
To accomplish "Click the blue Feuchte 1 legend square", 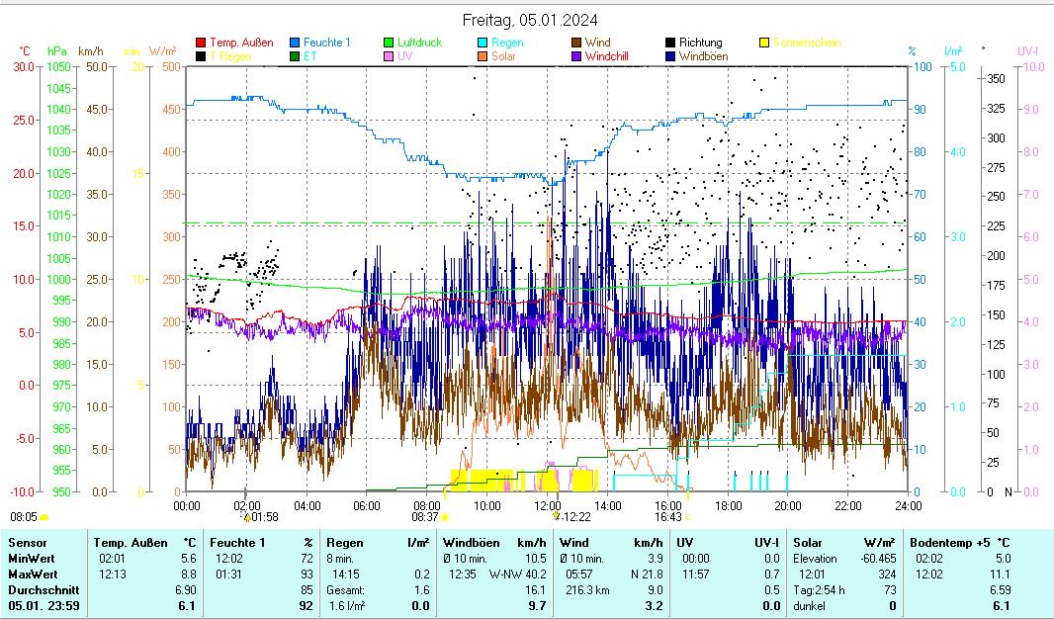I will point(295,43).
